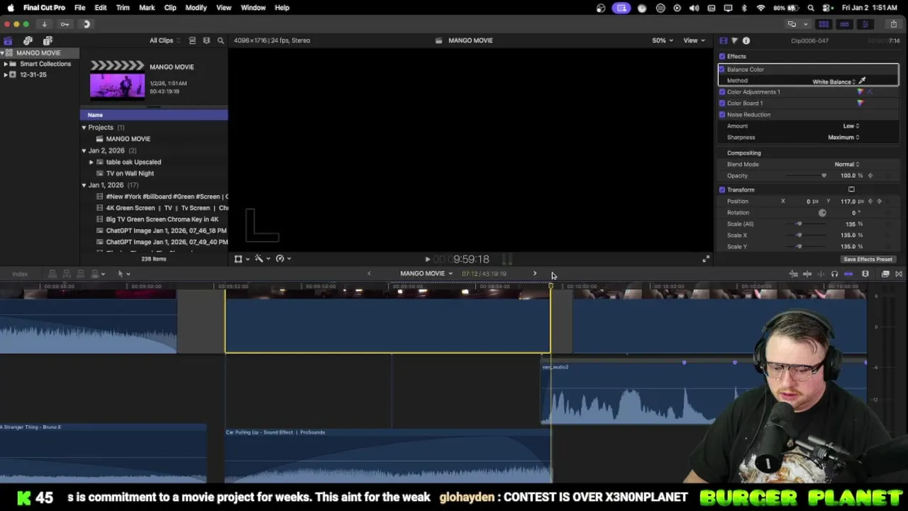This screenshot has width=908, height=511.
Task: Open the Blend Mode Normal dropdown
Action: 846,164
